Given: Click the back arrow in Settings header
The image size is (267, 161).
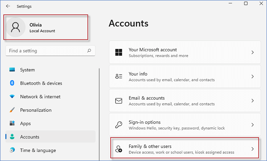Looking at the screenshot, I should (x=8, y=6).
